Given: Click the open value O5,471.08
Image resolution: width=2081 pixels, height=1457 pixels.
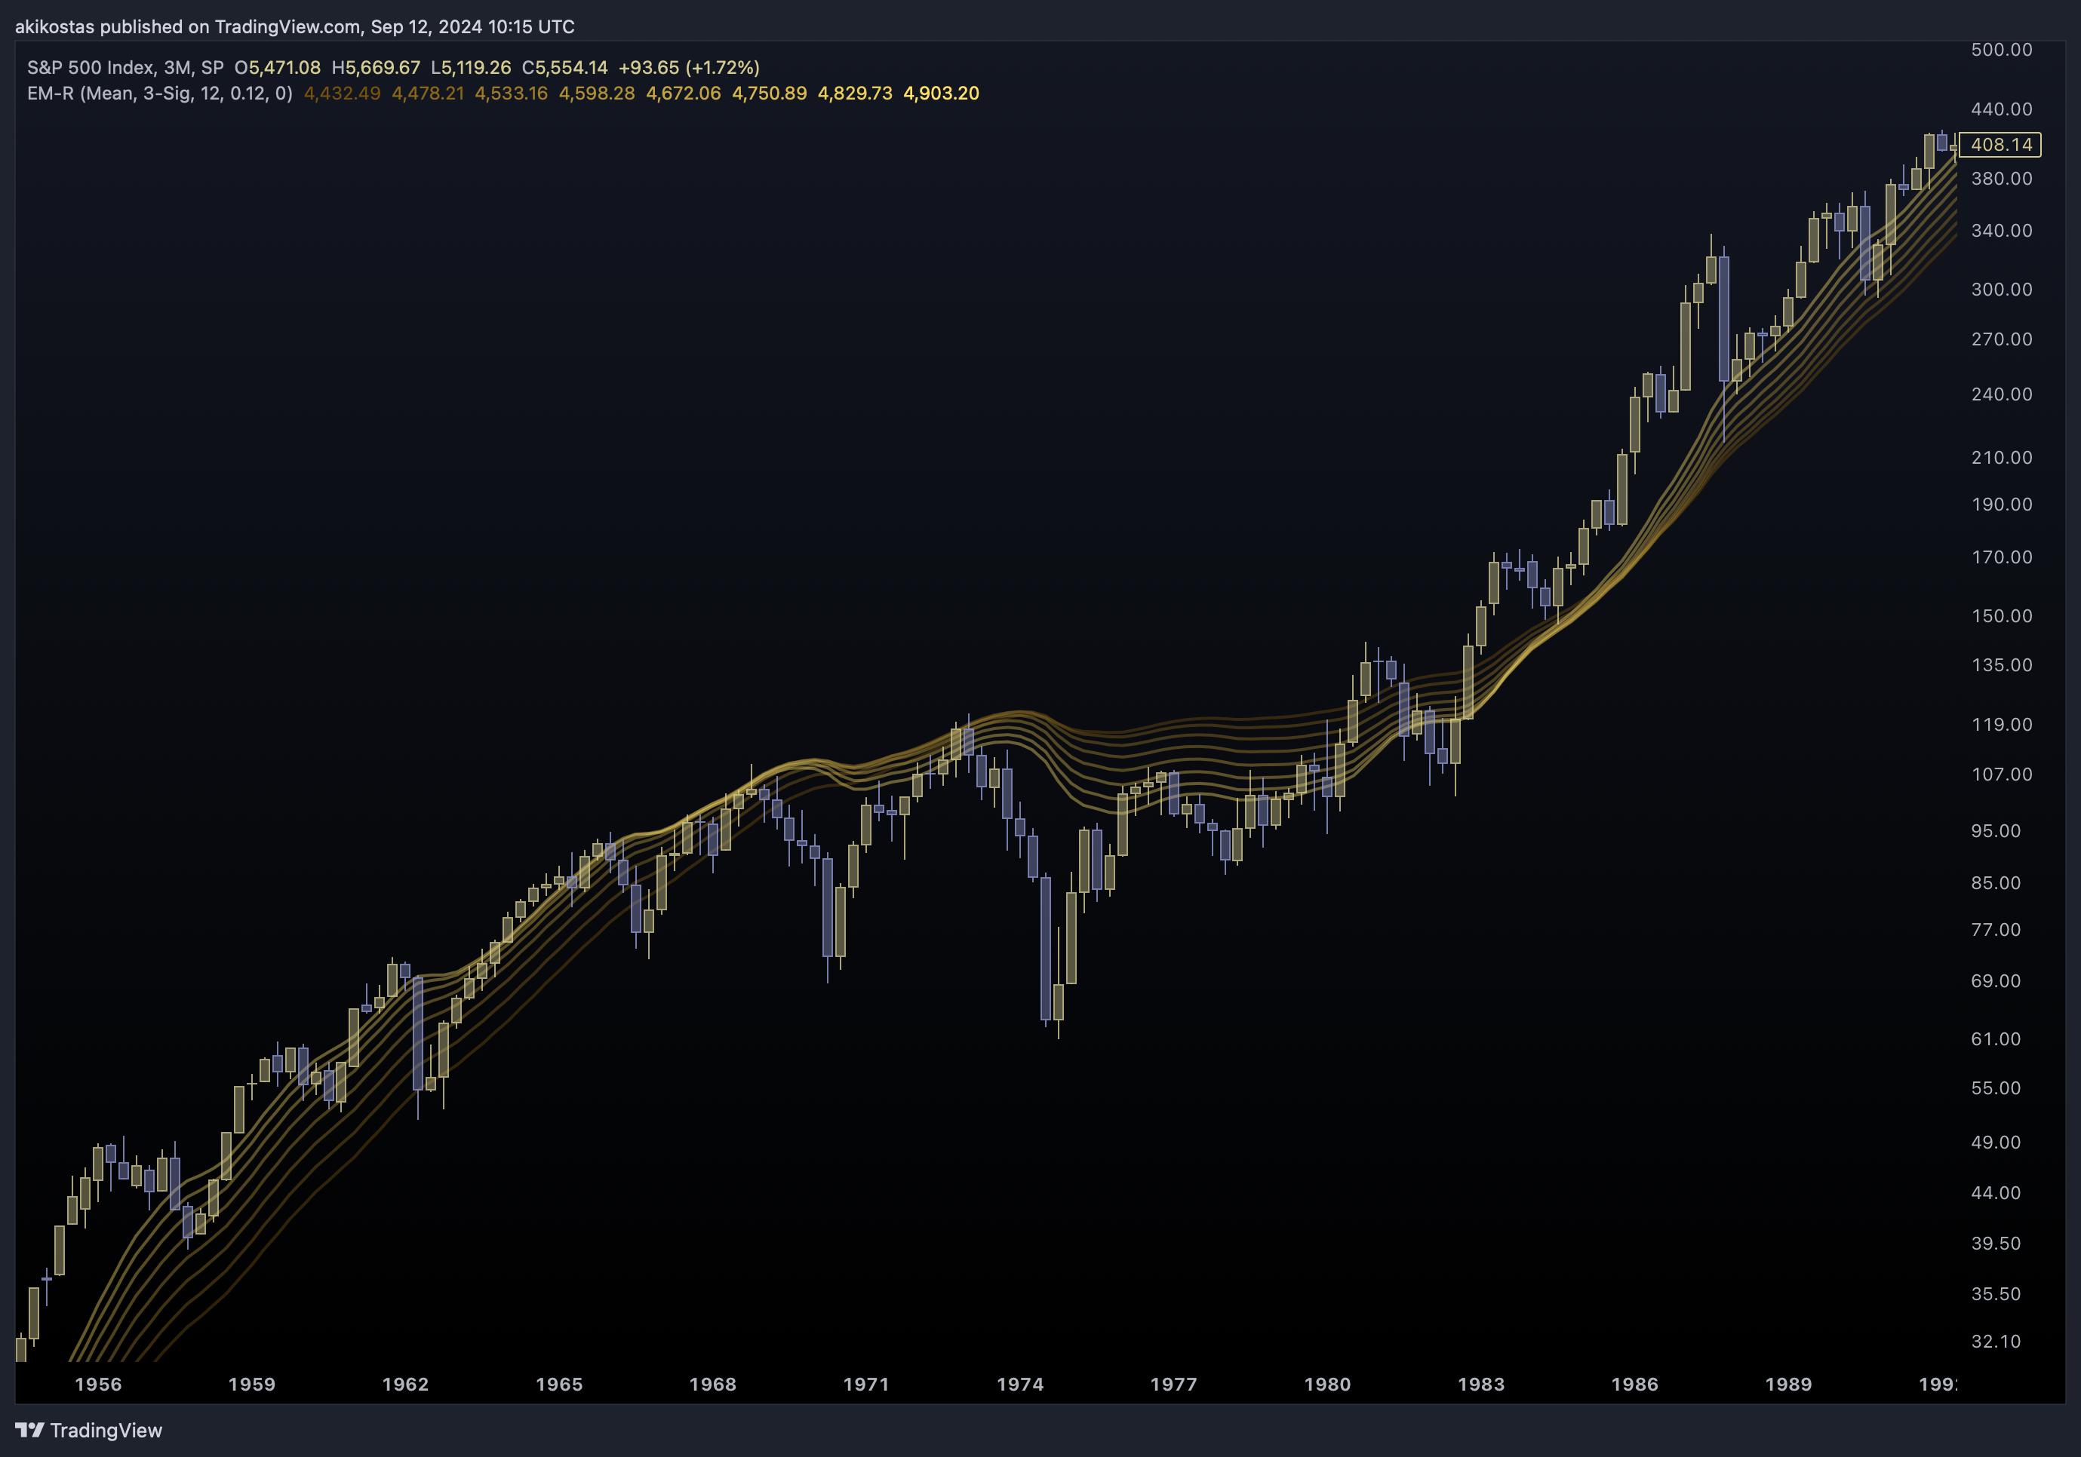Looking at the screenshot, I should [x=278, y=68].
